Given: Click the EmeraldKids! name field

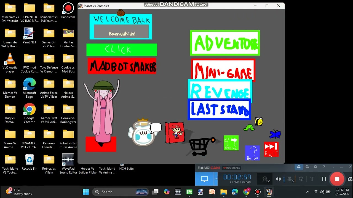Looking at the screenshot, I should pyautogui.click(x=121, y=31).
